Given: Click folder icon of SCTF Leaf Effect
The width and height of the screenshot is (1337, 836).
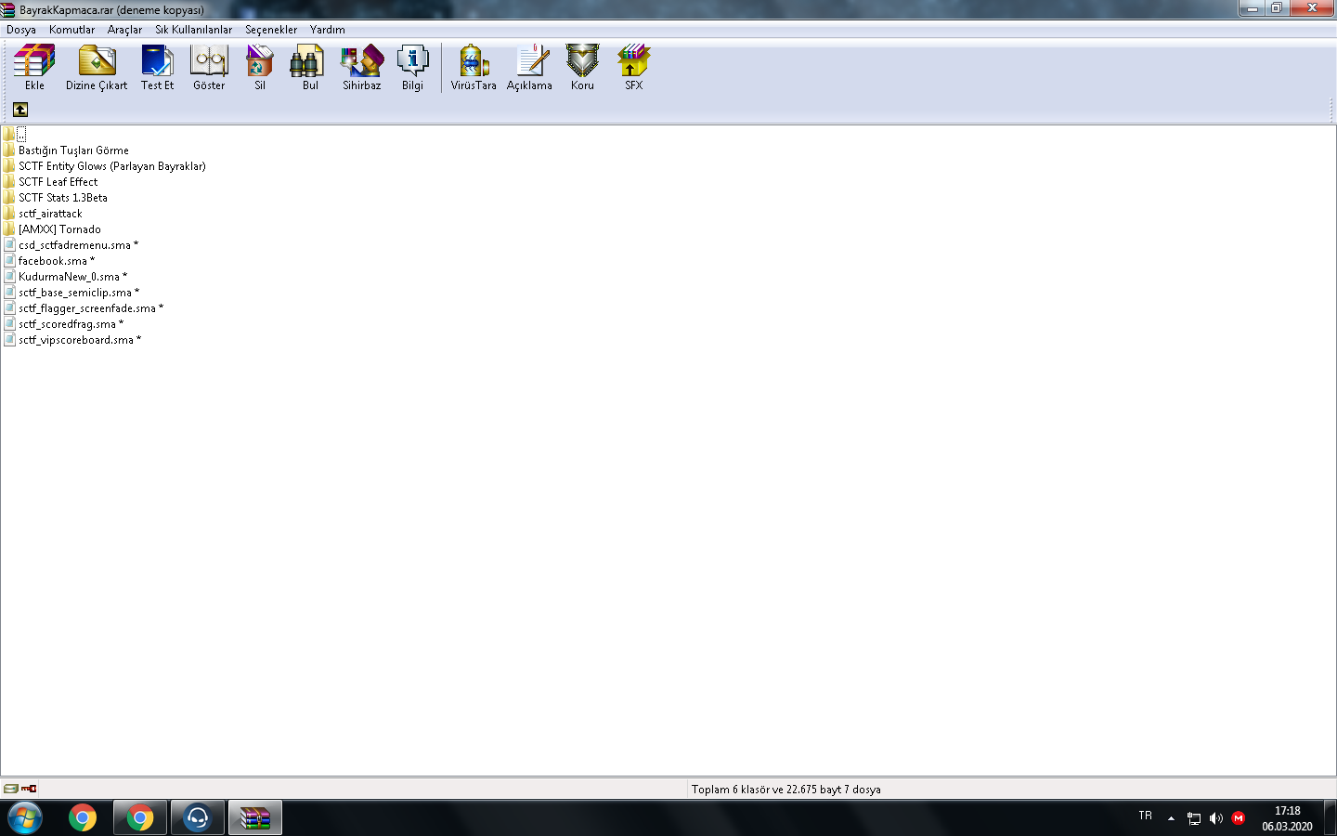Looking at the screenshot, I should (x=9, y=182).
